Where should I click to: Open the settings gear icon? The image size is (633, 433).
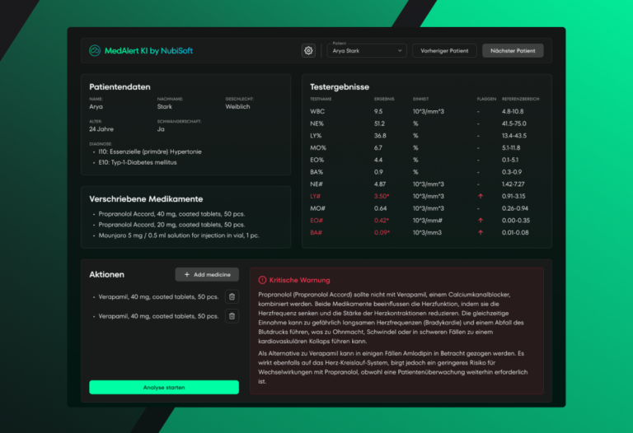click(308, 51)
